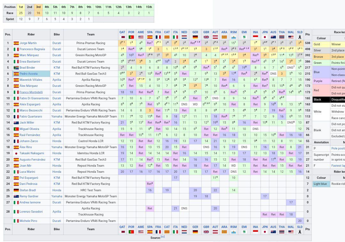Image resolution: width=345 pixels, height=242 pixels.
Task: Click the UK flag under GBR in top header
Action: pyautogui.click(x=206, y=37)
